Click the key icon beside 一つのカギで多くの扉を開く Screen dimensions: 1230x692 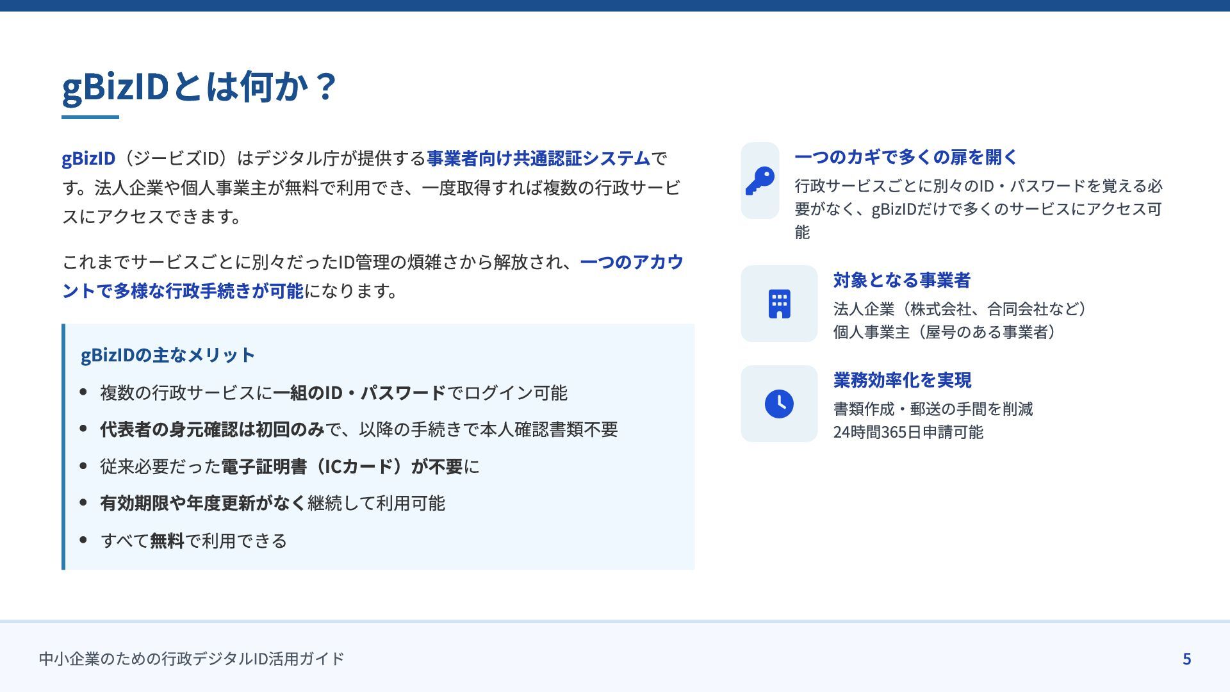760,181
